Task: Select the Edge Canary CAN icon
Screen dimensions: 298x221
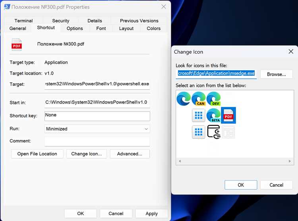Action: [x=198, y=99]
